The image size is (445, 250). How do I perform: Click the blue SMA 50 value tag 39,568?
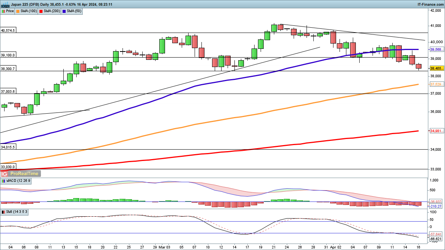436,49
